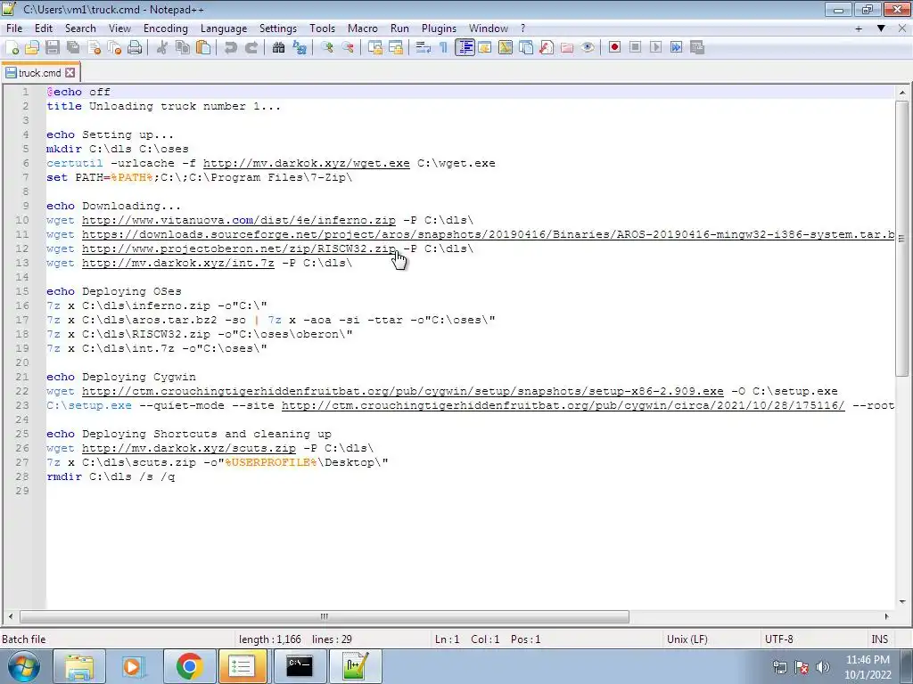Play back the recorded macro
This screenshot has width=913, height=684.
click(655, 48)
